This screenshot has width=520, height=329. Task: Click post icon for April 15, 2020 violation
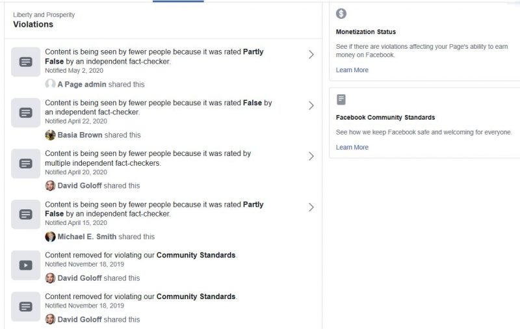26,215
